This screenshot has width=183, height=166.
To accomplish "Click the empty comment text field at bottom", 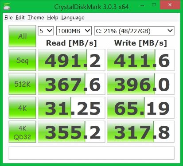I will point(92,153).
